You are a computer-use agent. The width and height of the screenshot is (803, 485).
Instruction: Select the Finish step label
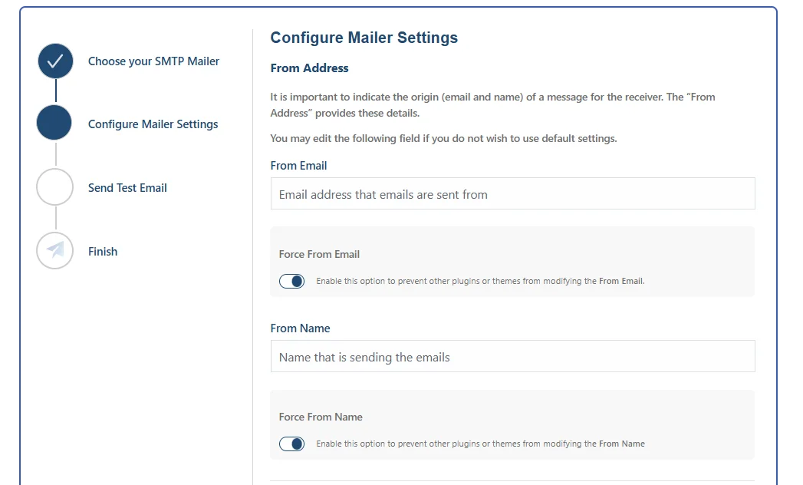[x=103, y=251]
